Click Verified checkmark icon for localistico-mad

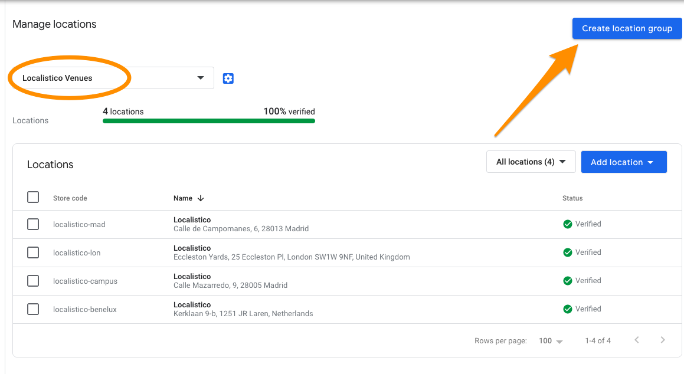click(568, 224)
